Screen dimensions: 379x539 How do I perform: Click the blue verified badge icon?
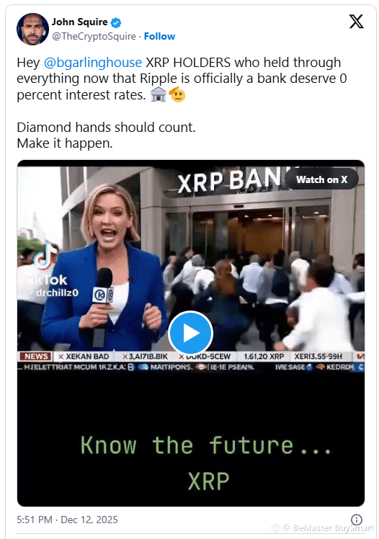tap(116, 22)
